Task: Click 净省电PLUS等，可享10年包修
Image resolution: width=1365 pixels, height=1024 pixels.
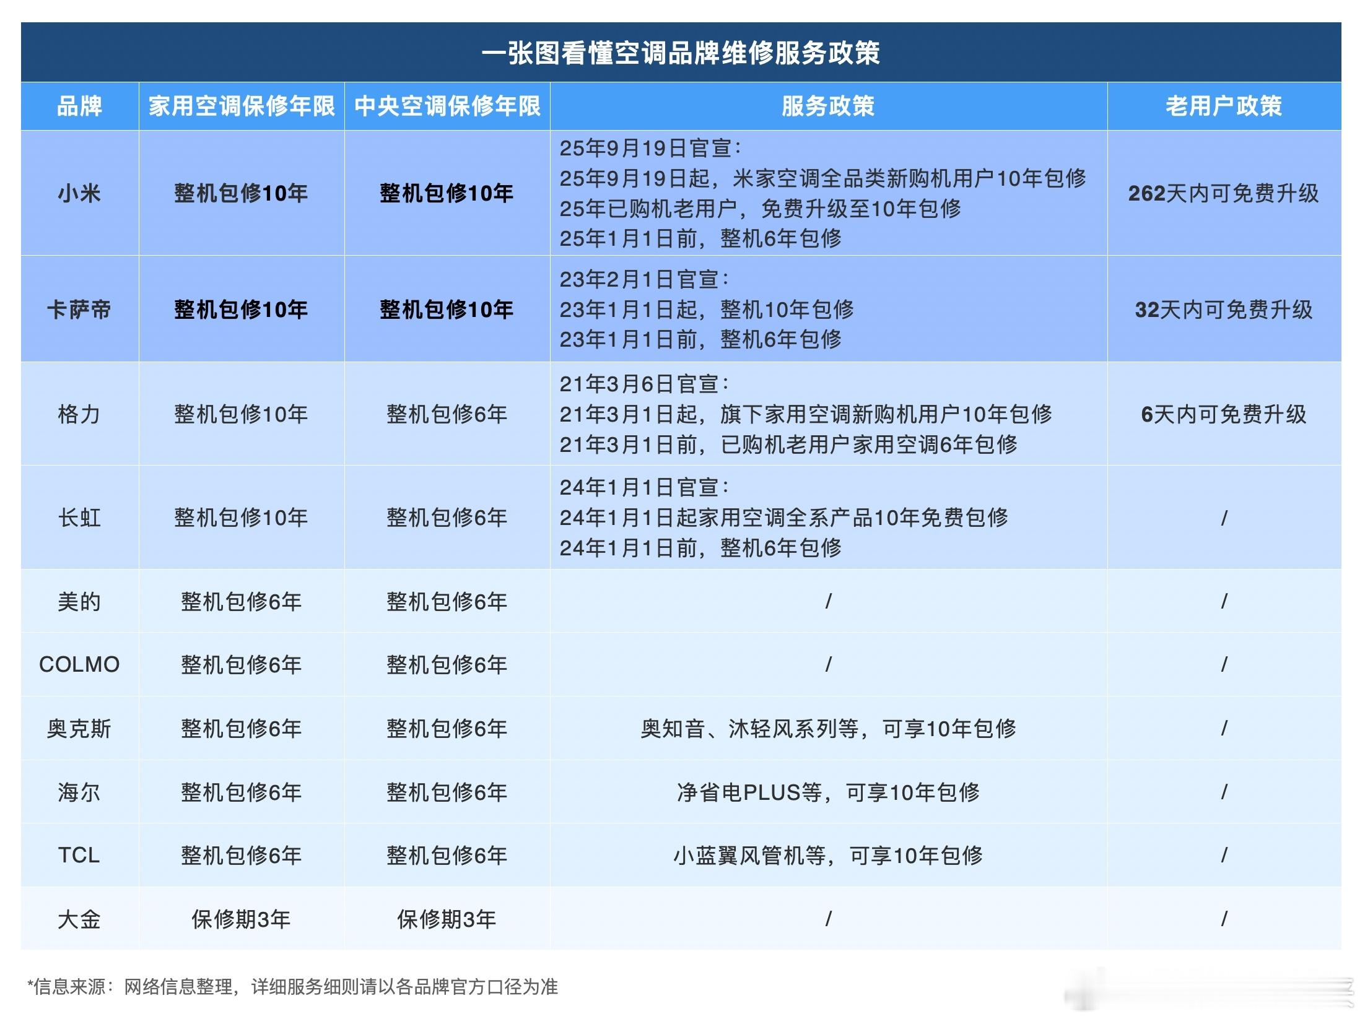Action: pyautogui.click(x=828, y=792)
